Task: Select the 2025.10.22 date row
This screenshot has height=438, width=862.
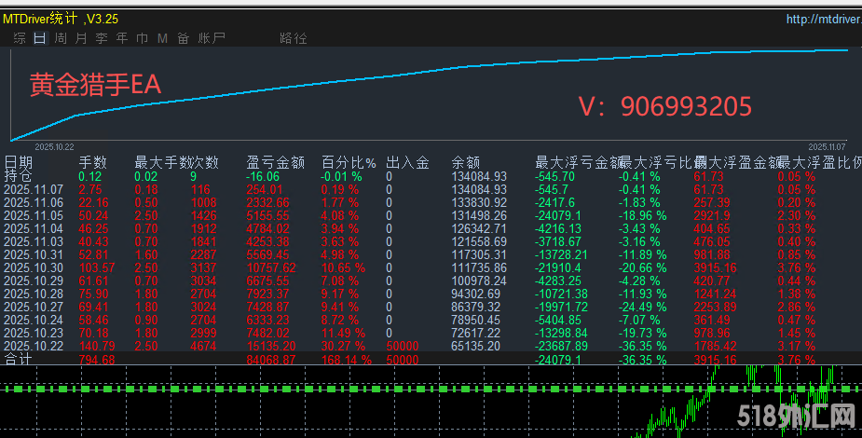Action: pyautogui.click(x=34, y=347)
